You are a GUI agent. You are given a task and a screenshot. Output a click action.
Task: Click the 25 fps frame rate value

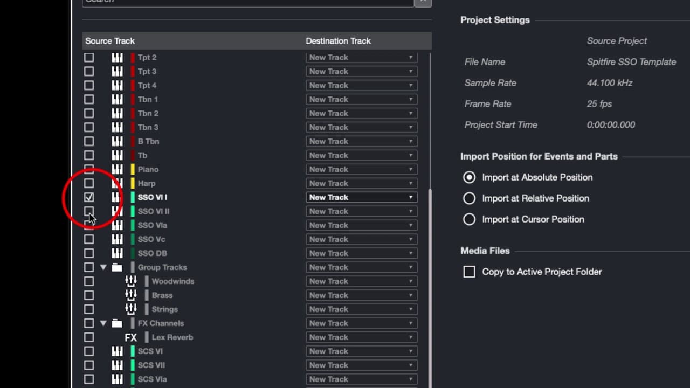click(599, 104)
